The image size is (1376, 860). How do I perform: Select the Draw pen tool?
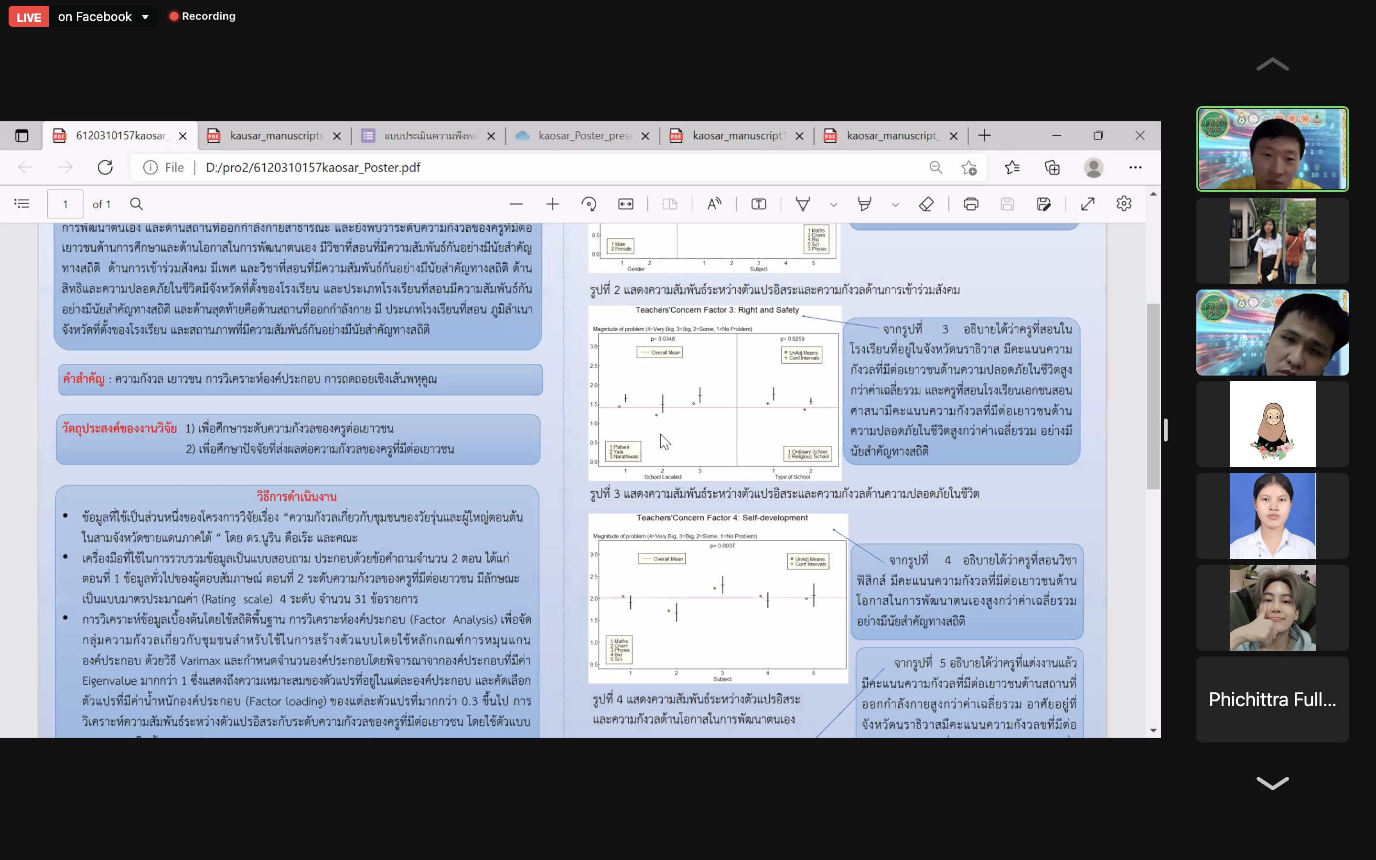[x=803, y=204]
